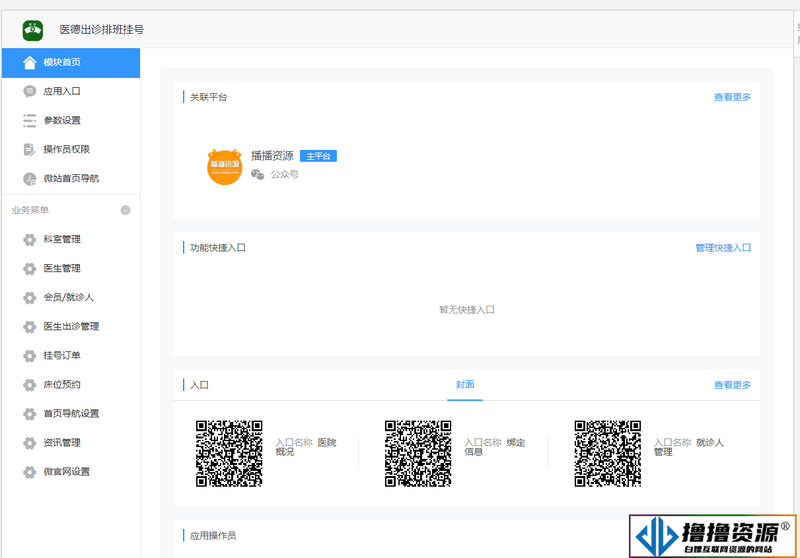Go to 医生管理 page

pos(71,268)
